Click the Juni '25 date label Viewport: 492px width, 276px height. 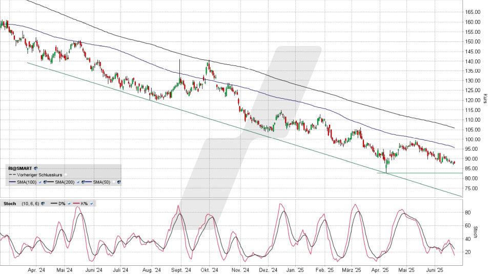(x=435, y=270)
